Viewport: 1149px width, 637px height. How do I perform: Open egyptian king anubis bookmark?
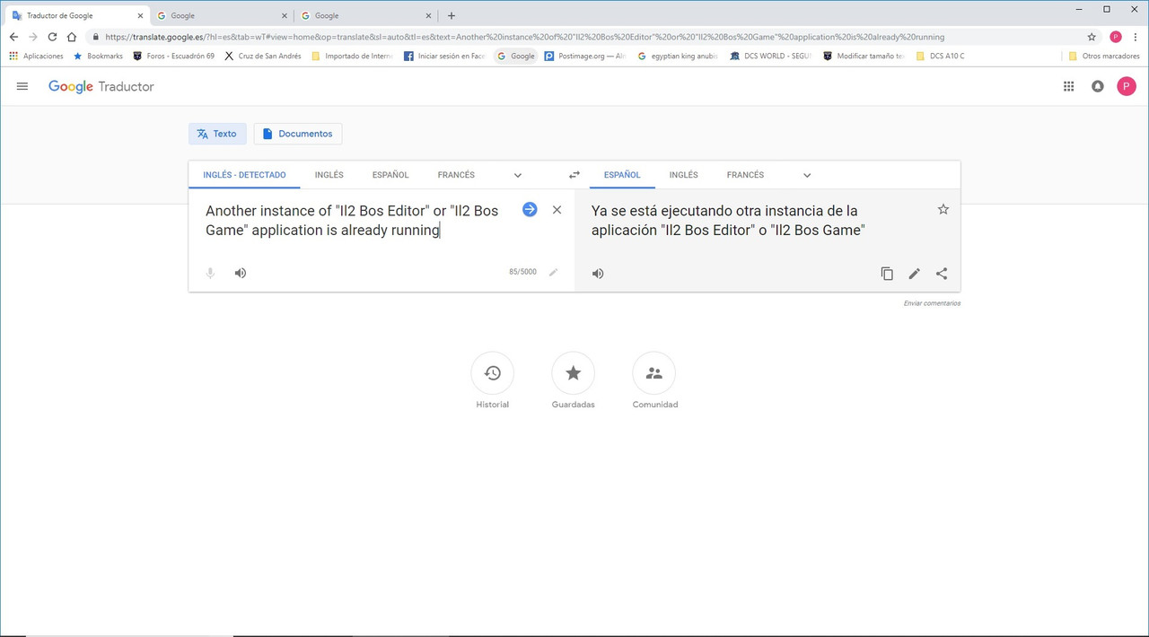[678, 56]
